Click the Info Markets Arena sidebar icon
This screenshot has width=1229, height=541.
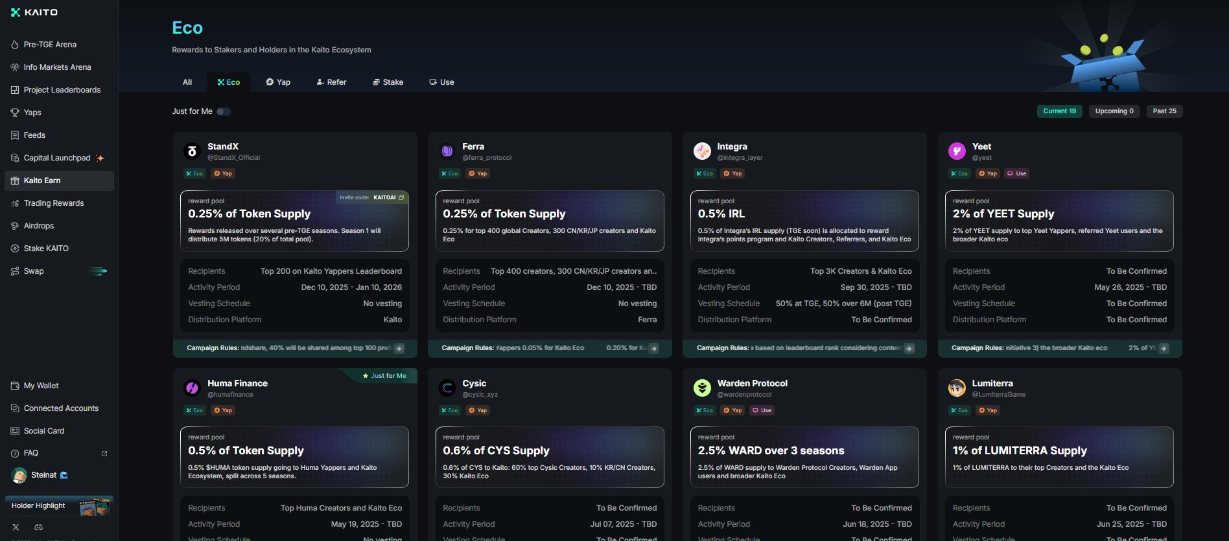pyautogui.click(x=15, y=67)
